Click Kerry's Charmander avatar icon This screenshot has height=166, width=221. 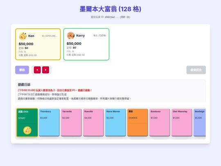coord(71,36)
